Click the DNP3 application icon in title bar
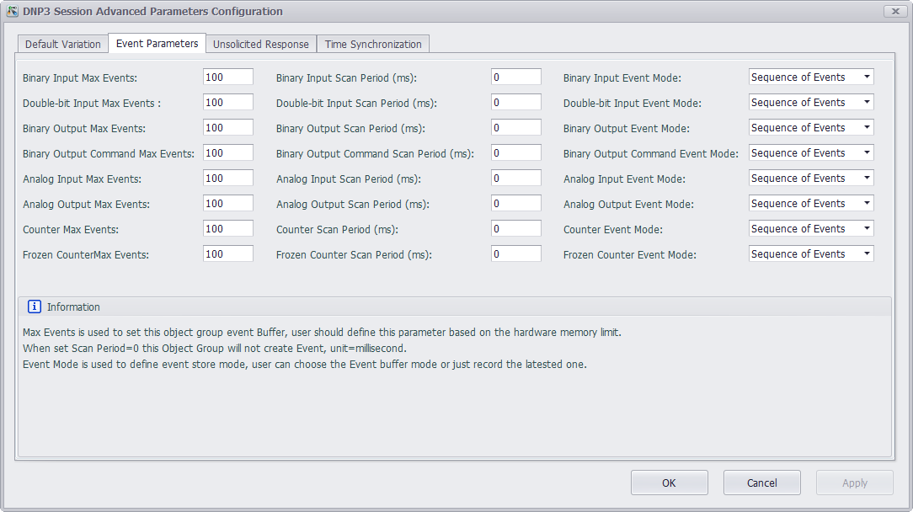This screenshot has width=913, height=512. pos(13,11)
